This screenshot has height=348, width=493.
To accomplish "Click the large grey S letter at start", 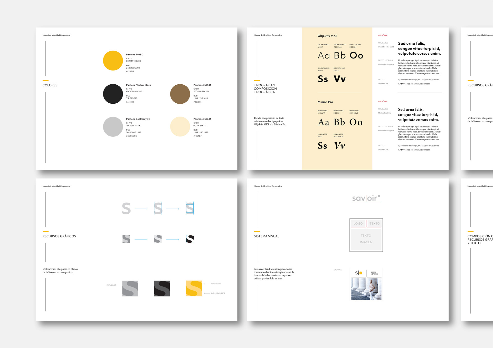I will pyautogui.click(x=126, y=208).
